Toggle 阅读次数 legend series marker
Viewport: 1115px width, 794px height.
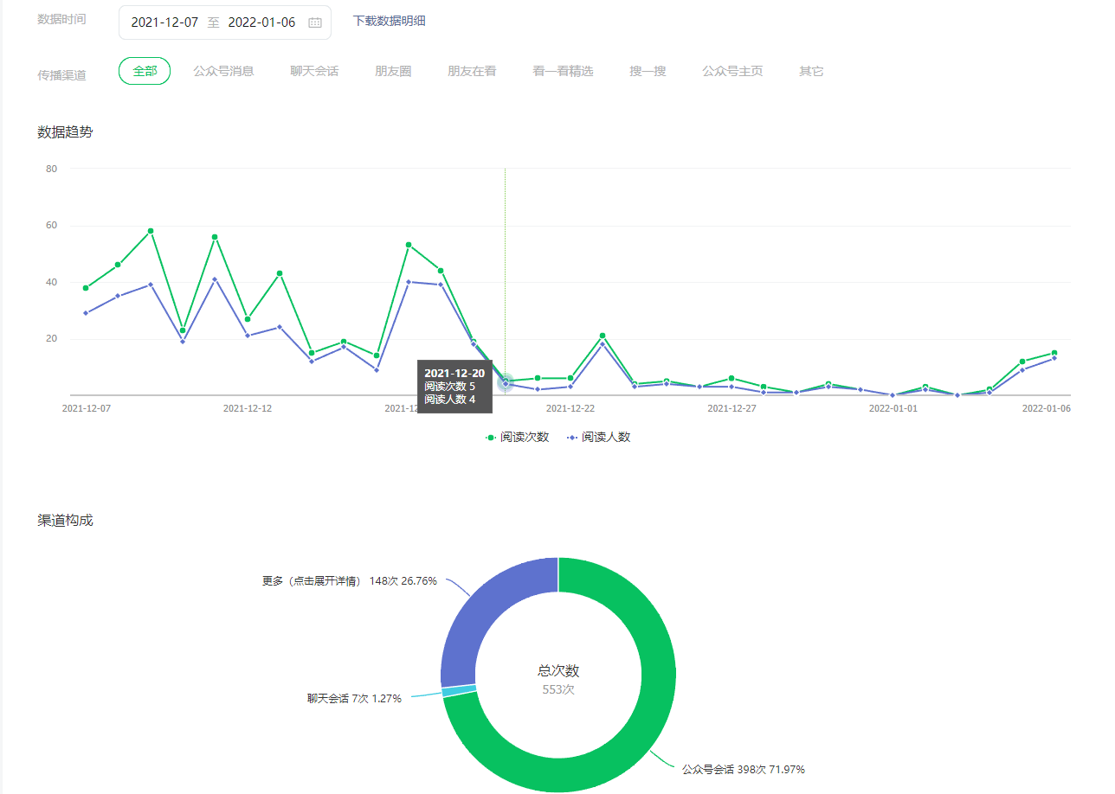point(491,438)
